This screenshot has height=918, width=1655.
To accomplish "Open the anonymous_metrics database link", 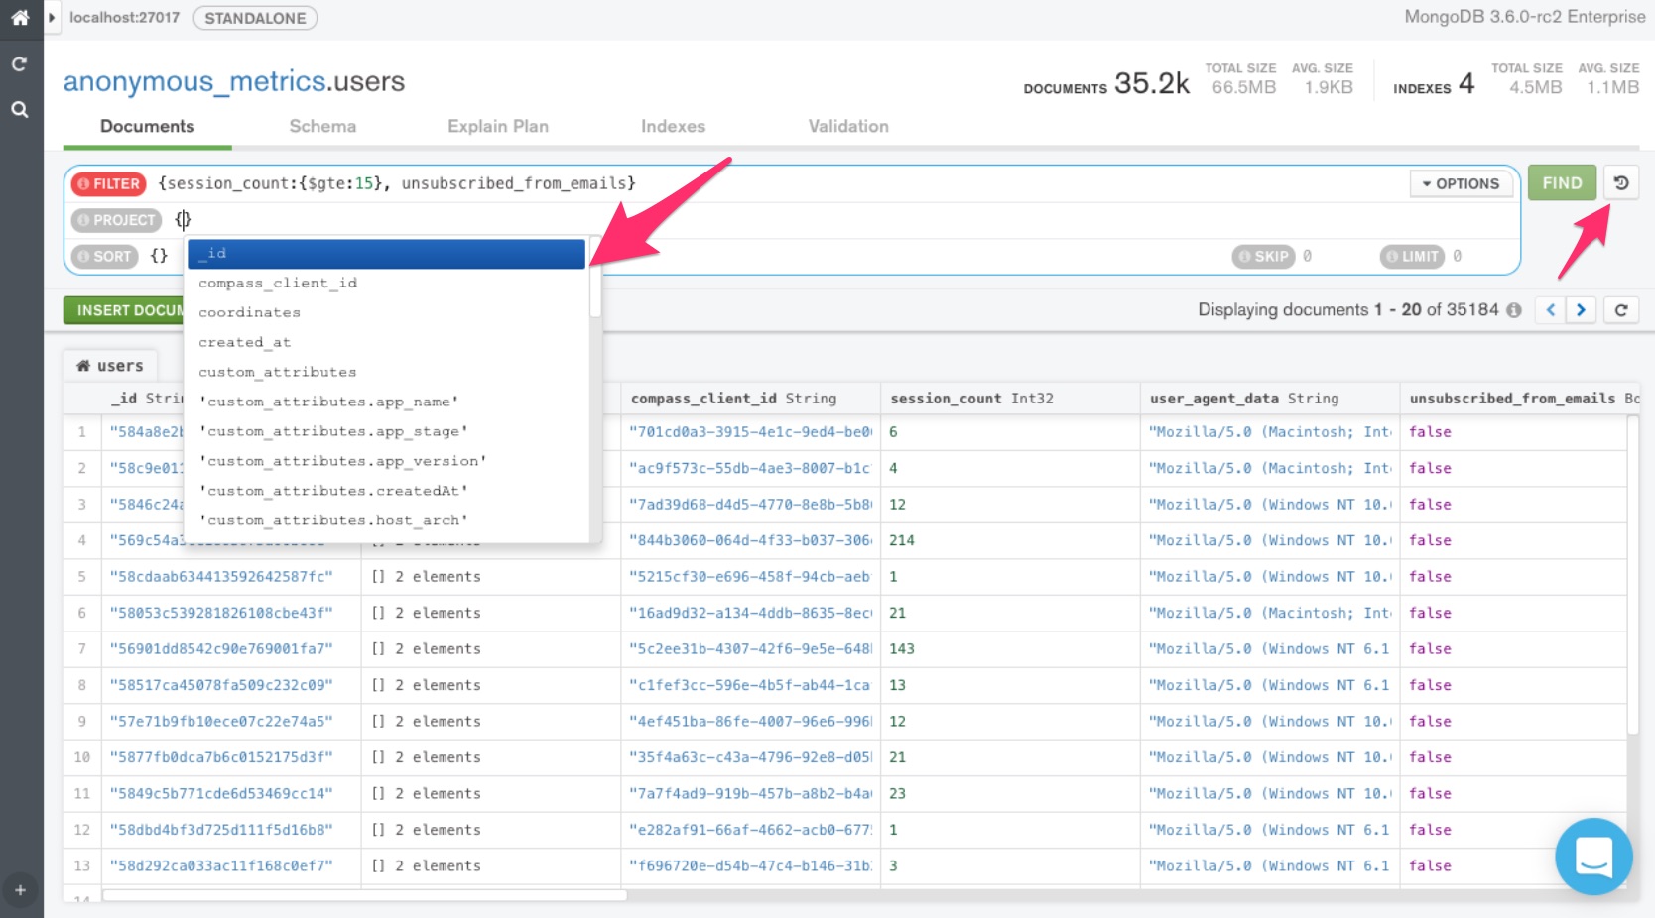I will pos(194,81).
